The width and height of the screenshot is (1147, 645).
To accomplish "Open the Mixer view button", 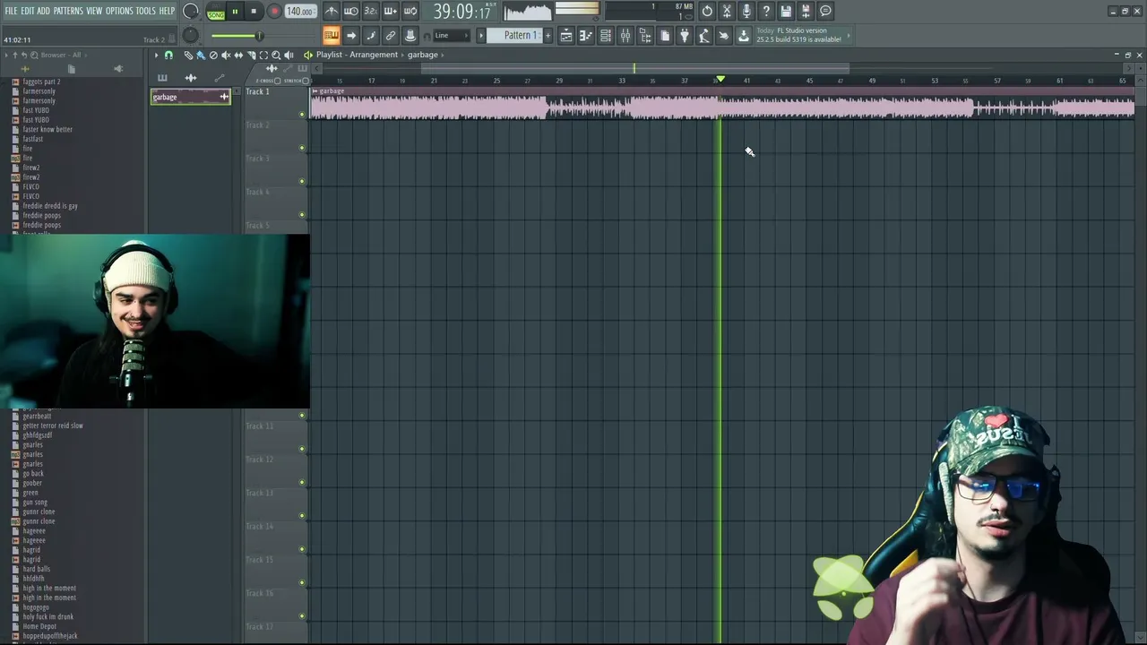I will 625,36.
